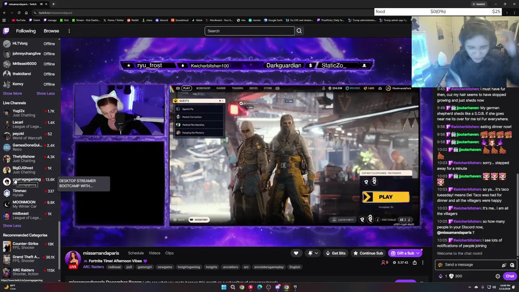Click the browser home icon
The image size is (519, 292).
tap(26, 13)
